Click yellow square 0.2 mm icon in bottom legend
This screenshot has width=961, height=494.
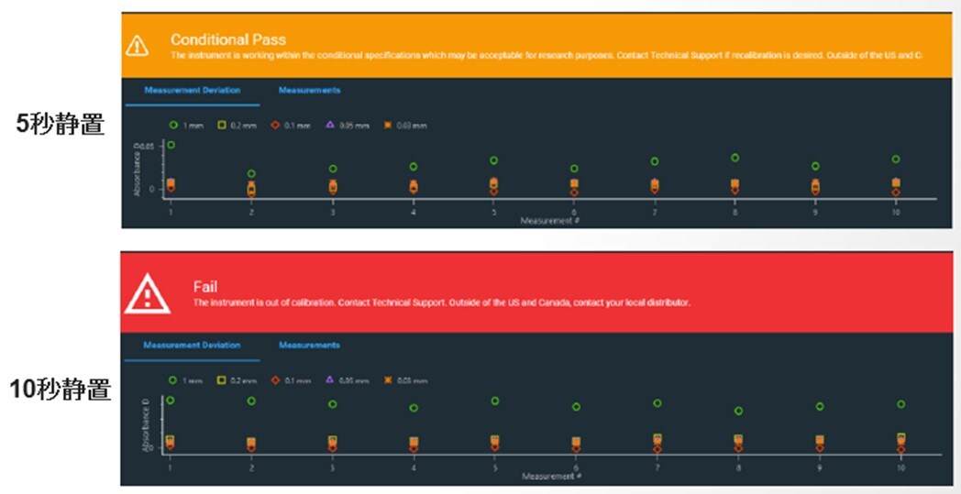(222, 379)
